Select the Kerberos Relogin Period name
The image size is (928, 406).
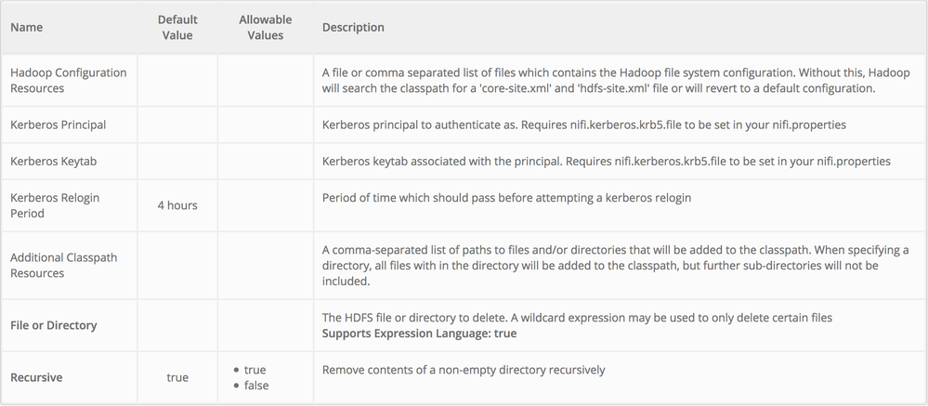(x=55, y=205)
